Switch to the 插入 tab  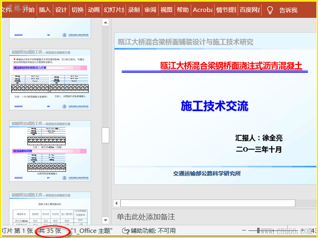click(45, 10)
